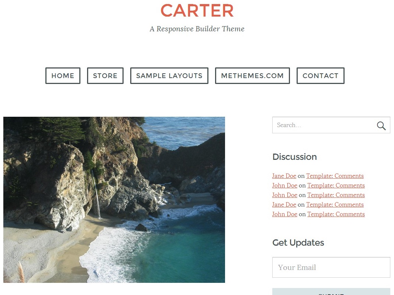Open first Jane Doe commenter link
The image size is (394, 295).
[x=284, y=176]
